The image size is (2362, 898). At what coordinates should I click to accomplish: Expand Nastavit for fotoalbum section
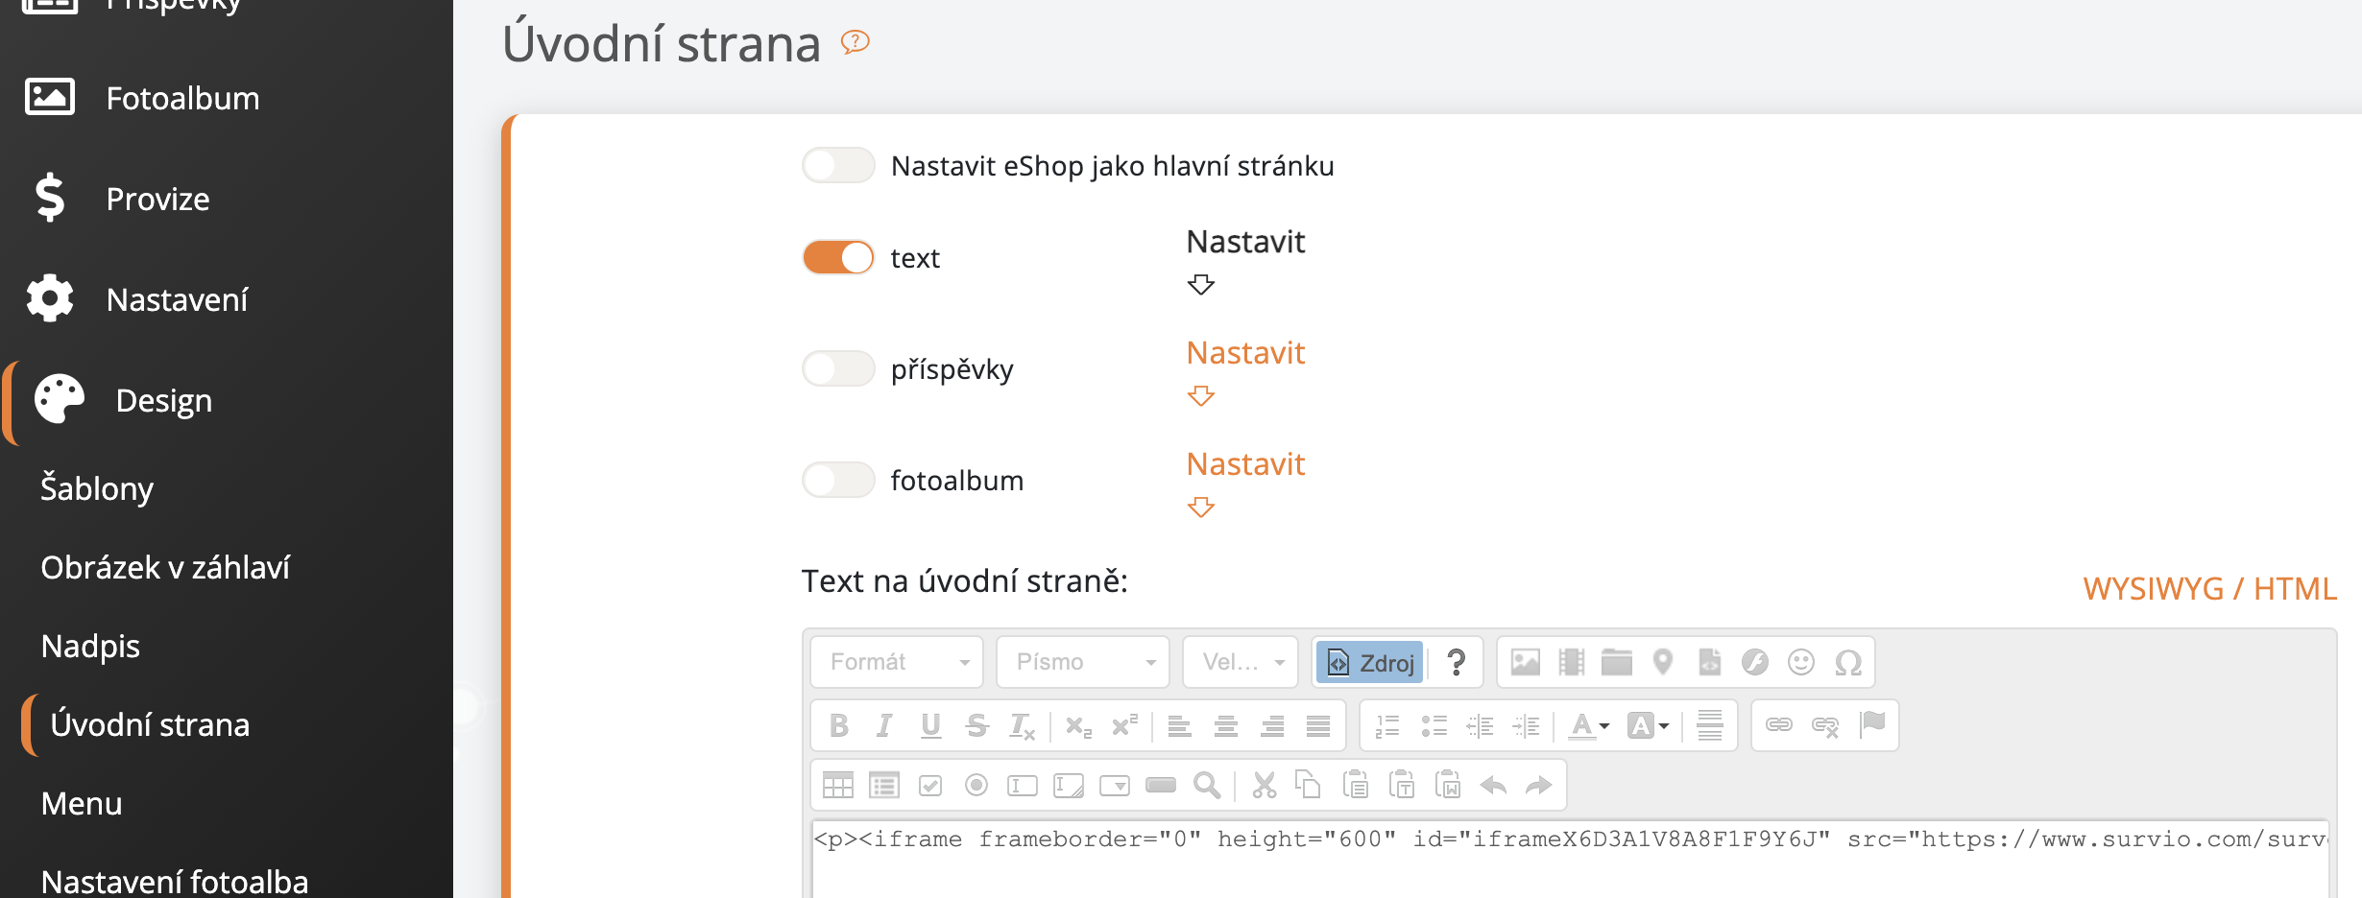(x=1244, y=465)
